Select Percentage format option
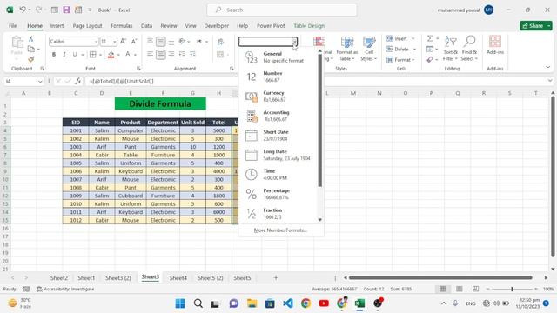Screen dimensions: 557x313 (278, 194)
